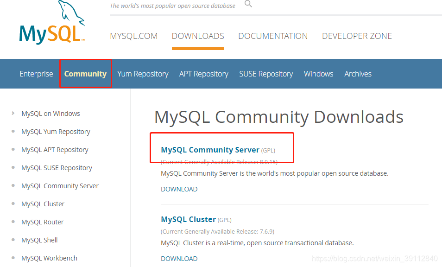Click the Cluster release 7.6.9 text
Image resolution: width=442 pixels, height=267 pixels.
218,231
